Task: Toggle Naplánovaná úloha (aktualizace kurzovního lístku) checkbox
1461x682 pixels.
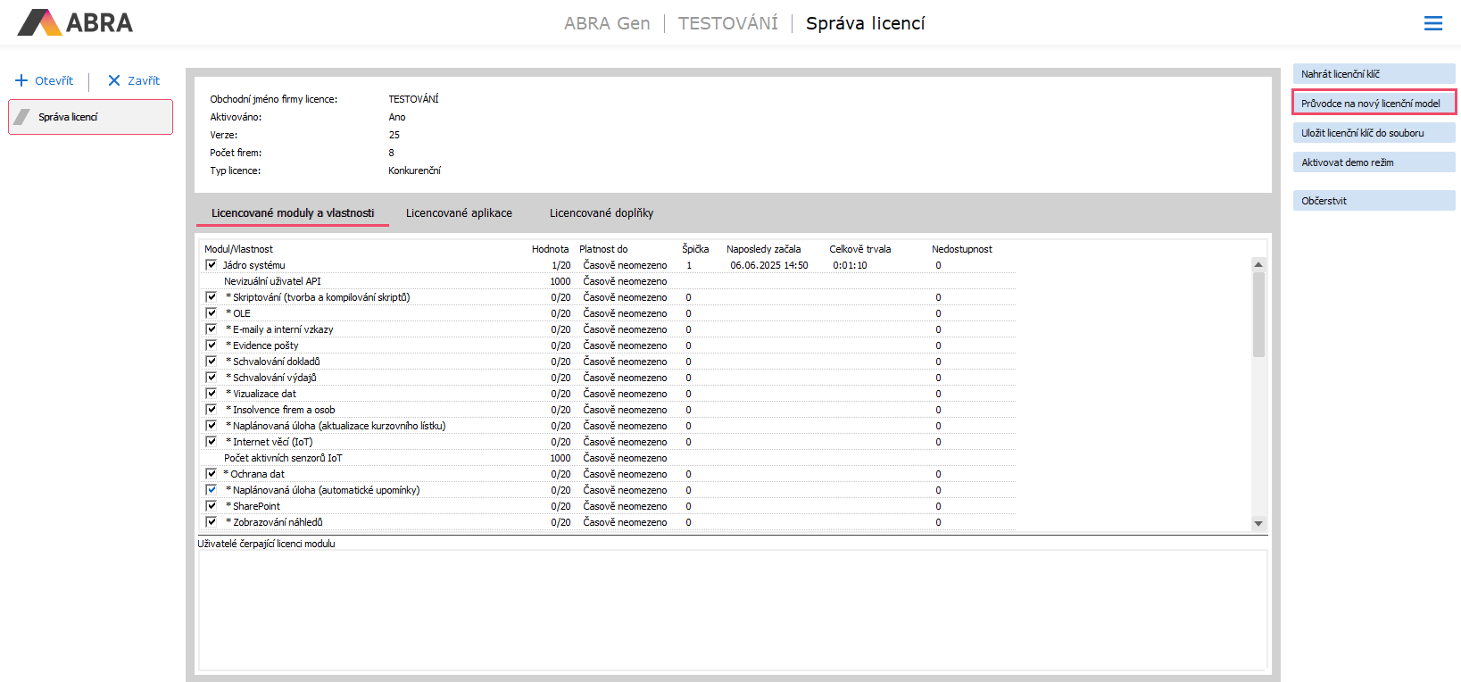Action: click(x=212, y=426)
